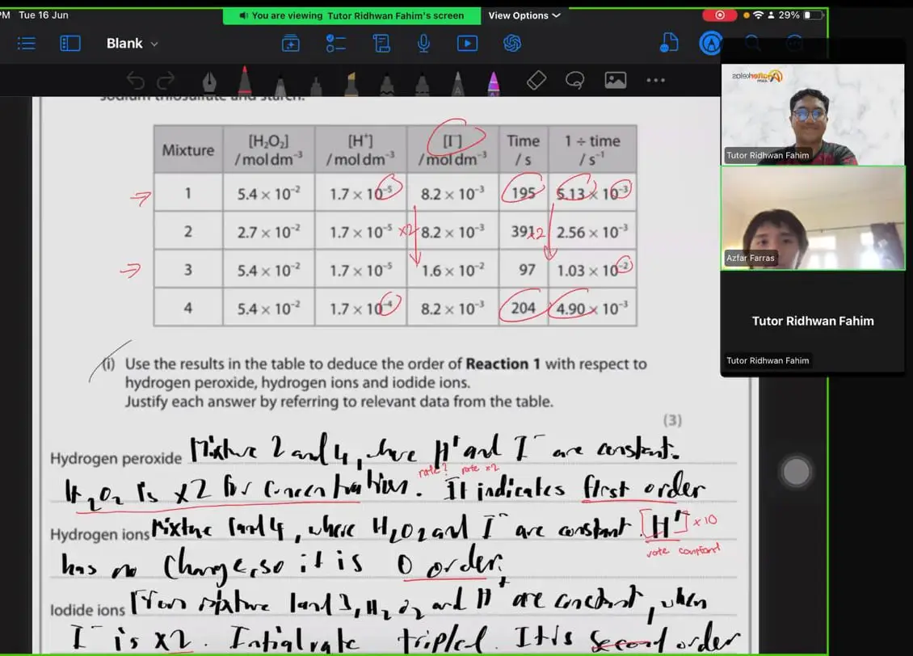Click the '1 ÷ time / s-1' column header
The width and height of the screenshot is (913, 656).
pos(592,150)
